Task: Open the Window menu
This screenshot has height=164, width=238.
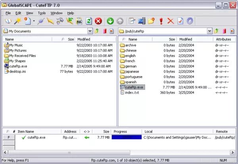Action: 56,13
